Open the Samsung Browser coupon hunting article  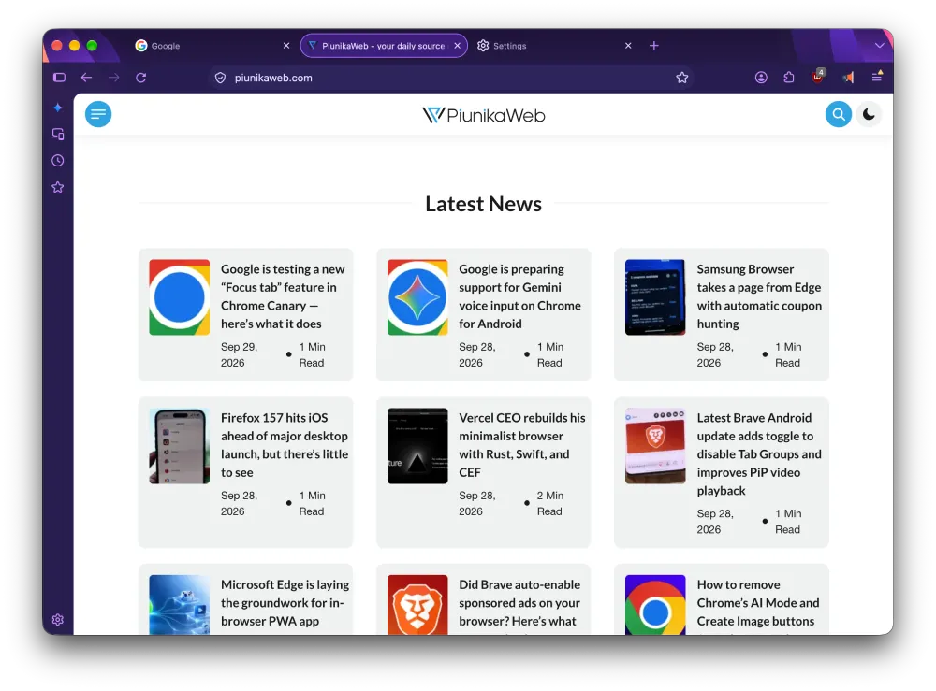(x=759, y=296)
